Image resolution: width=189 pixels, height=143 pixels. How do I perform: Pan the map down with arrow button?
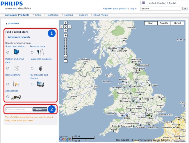pyautogui.click(x=66, y=31)
